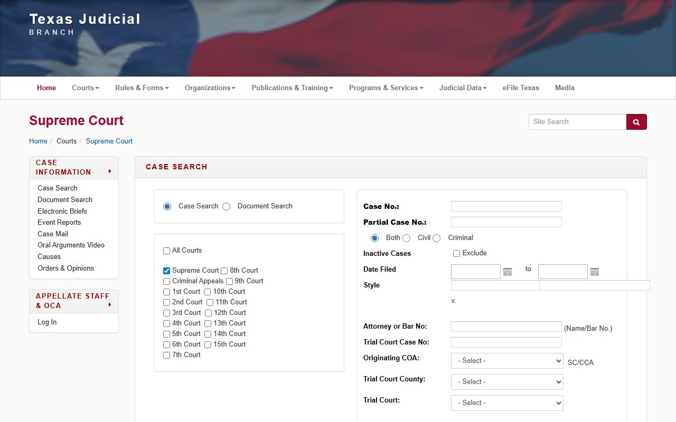Open the Originating COA dropdown

pos(507,361)
